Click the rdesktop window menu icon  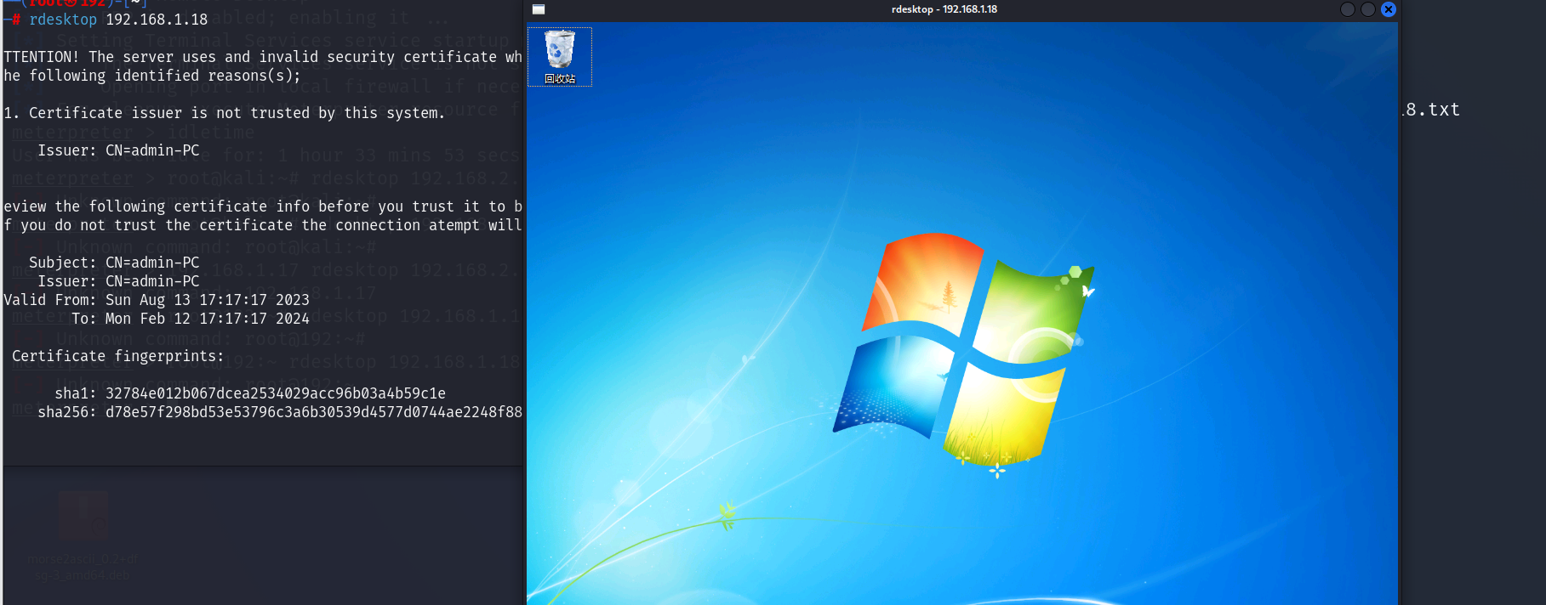coord(539,9)
